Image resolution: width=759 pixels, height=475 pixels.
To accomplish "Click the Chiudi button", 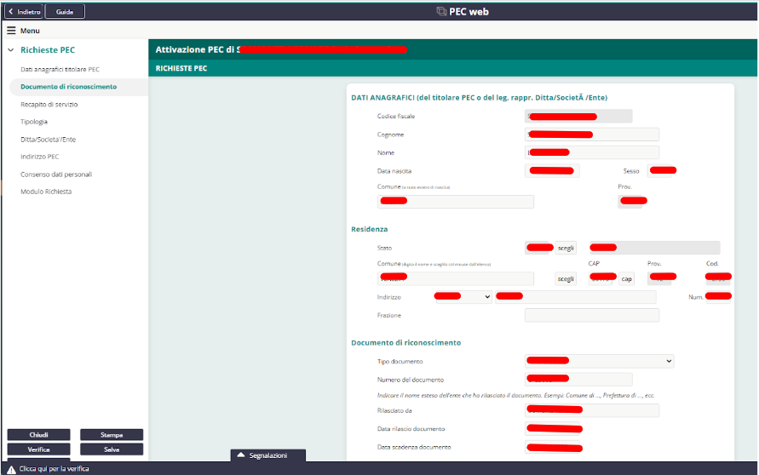I will [38, 435].
